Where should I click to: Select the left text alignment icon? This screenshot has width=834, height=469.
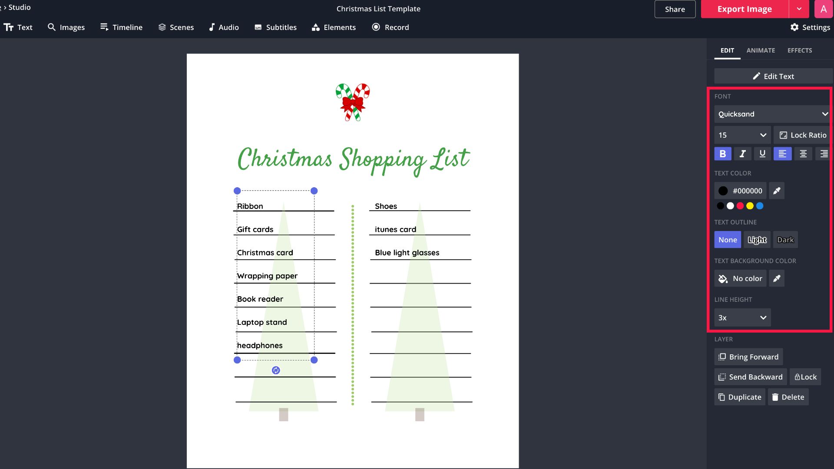[782, 153]
